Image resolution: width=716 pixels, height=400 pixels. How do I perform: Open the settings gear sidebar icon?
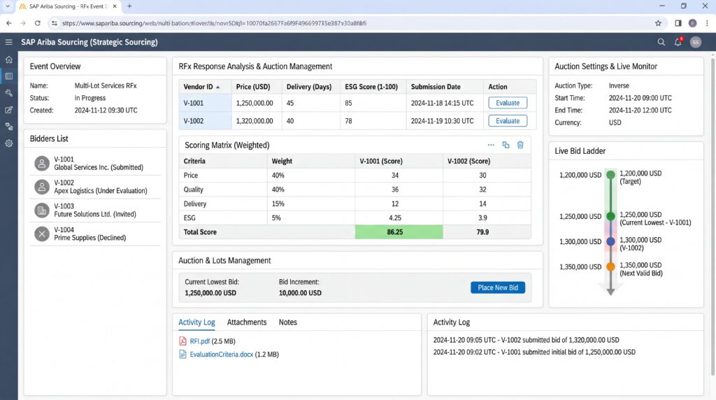tap(8, 143)
